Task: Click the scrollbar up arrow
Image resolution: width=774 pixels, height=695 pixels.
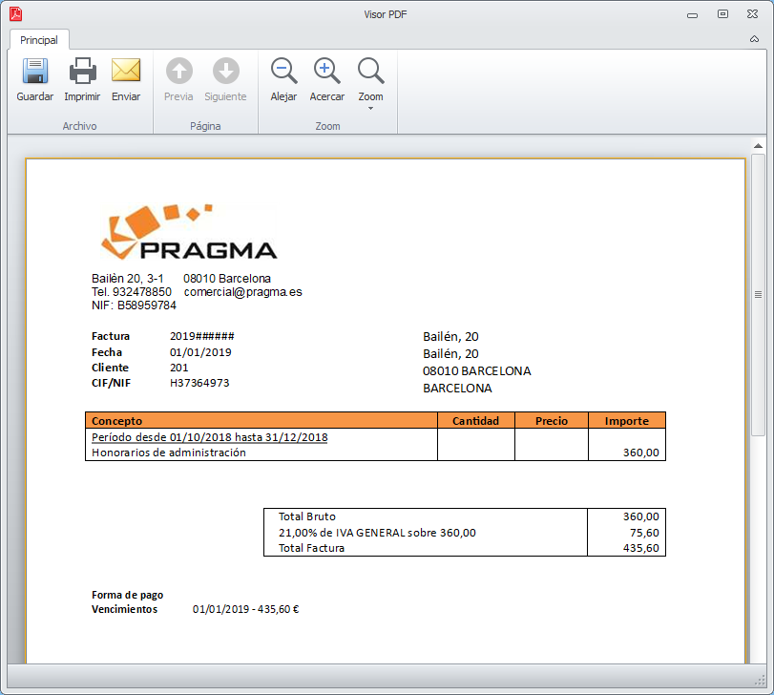Action: 758,146
